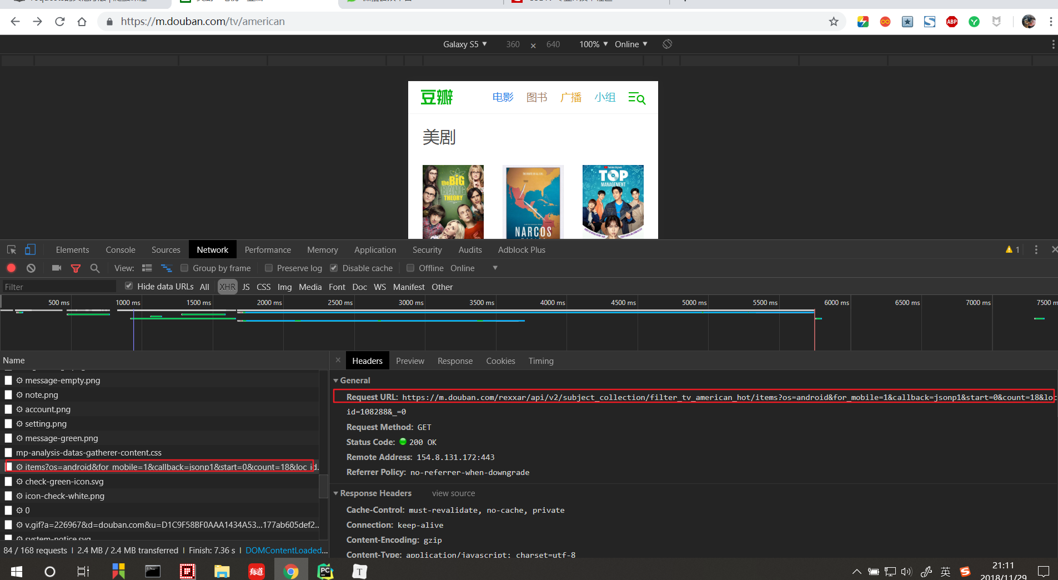Open the Response tab of the request
Image resolution: width=1058 pixels, height=580 pixels.
click(455, 361)
